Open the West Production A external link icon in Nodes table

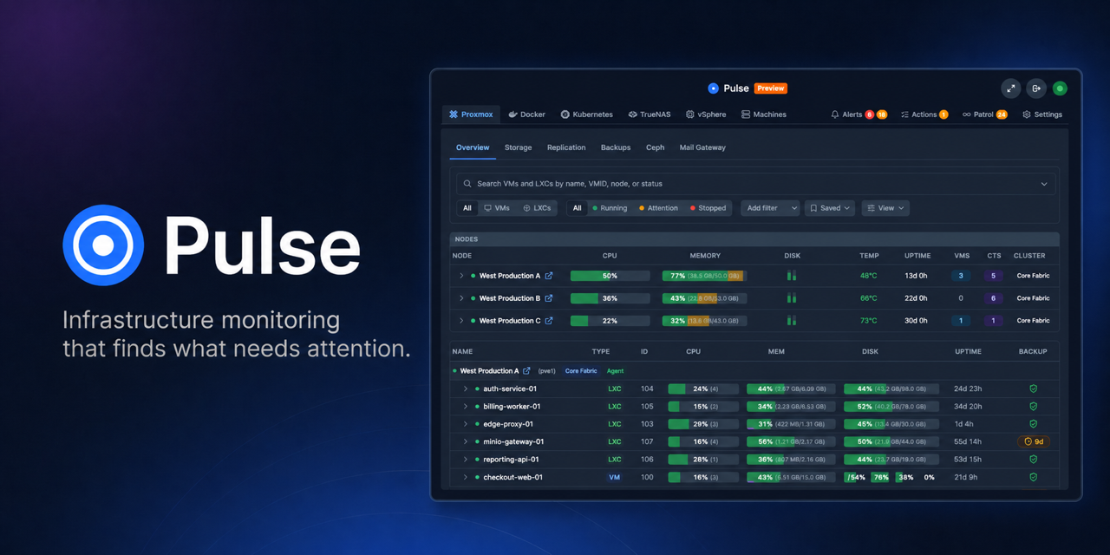548,276
